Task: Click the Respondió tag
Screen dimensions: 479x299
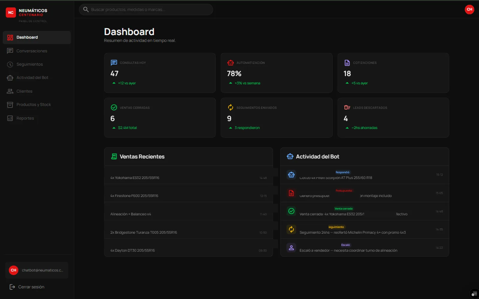Action: click(342, 172)
